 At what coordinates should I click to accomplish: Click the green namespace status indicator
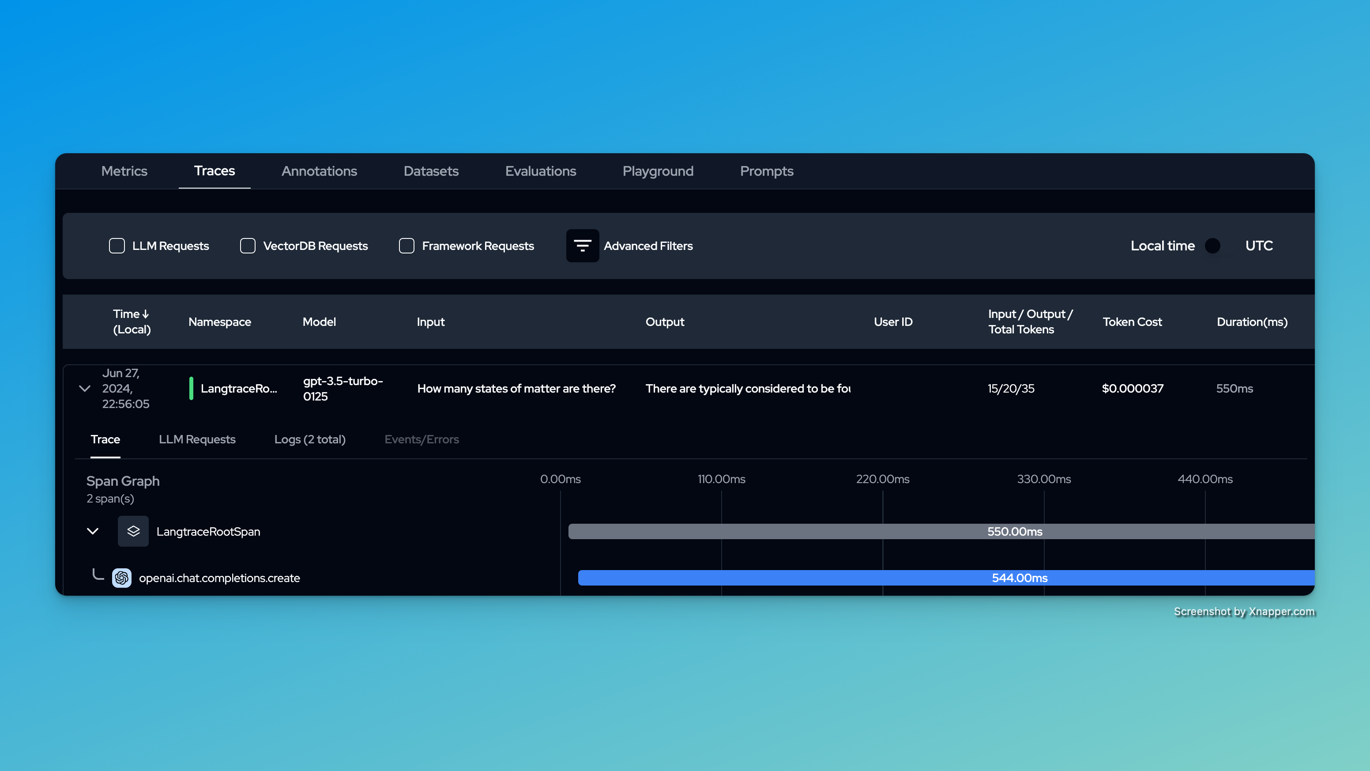point(191,389)
